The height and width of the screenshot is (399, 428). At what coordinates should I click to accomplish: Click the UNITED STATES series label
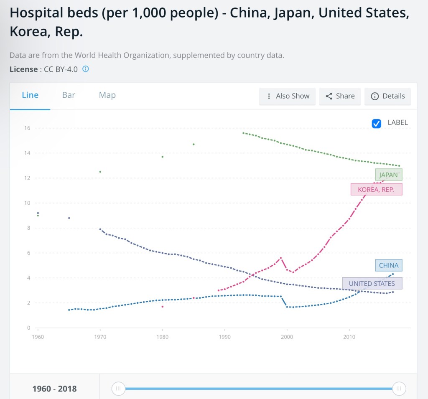[x=372, y=283]
